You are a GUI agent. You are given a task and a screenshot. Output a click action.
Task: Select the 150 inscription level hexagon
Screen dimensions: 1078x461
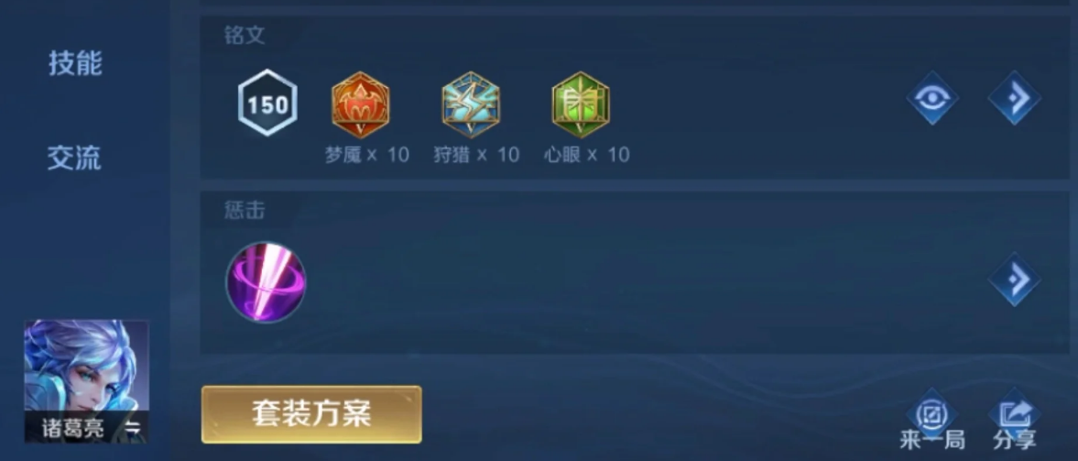(x=267, y=104)
